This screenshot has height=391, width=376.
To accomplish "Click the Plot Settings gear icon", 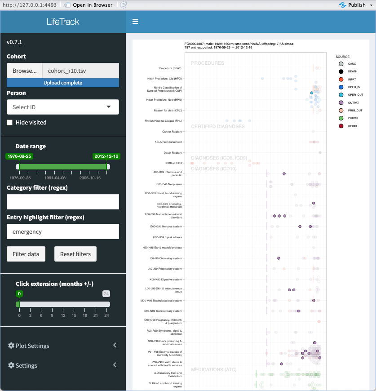I will pos(11,346).
